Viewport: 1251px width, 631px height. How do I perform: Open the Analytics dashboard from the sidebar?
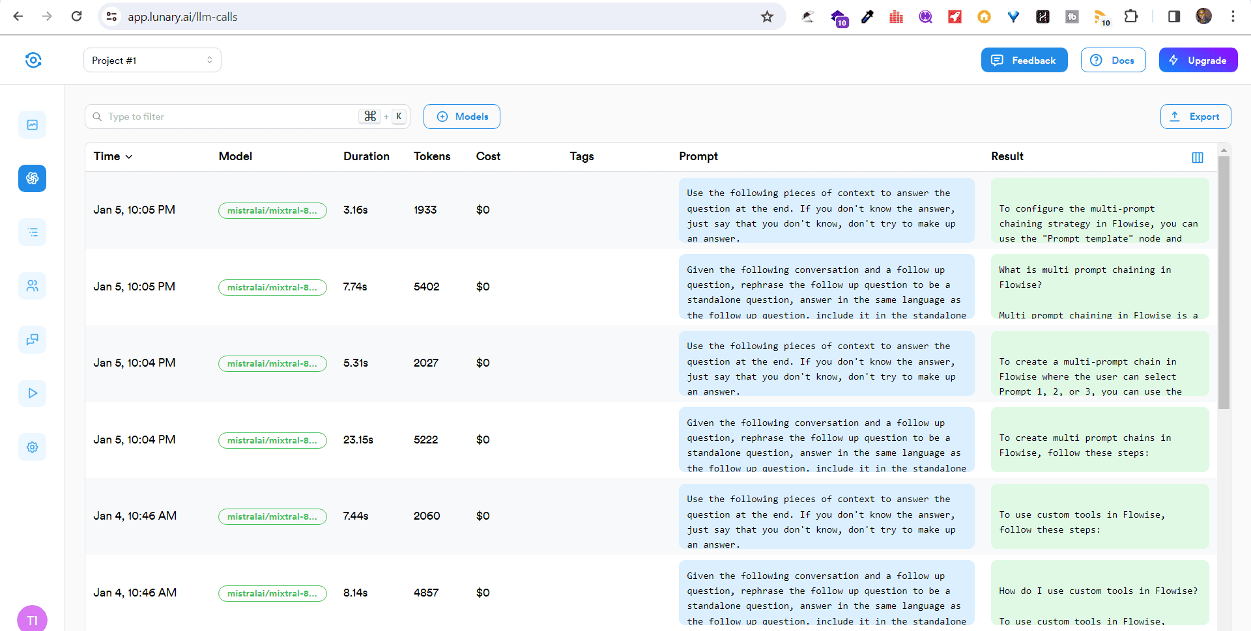[x=32, y=124]
